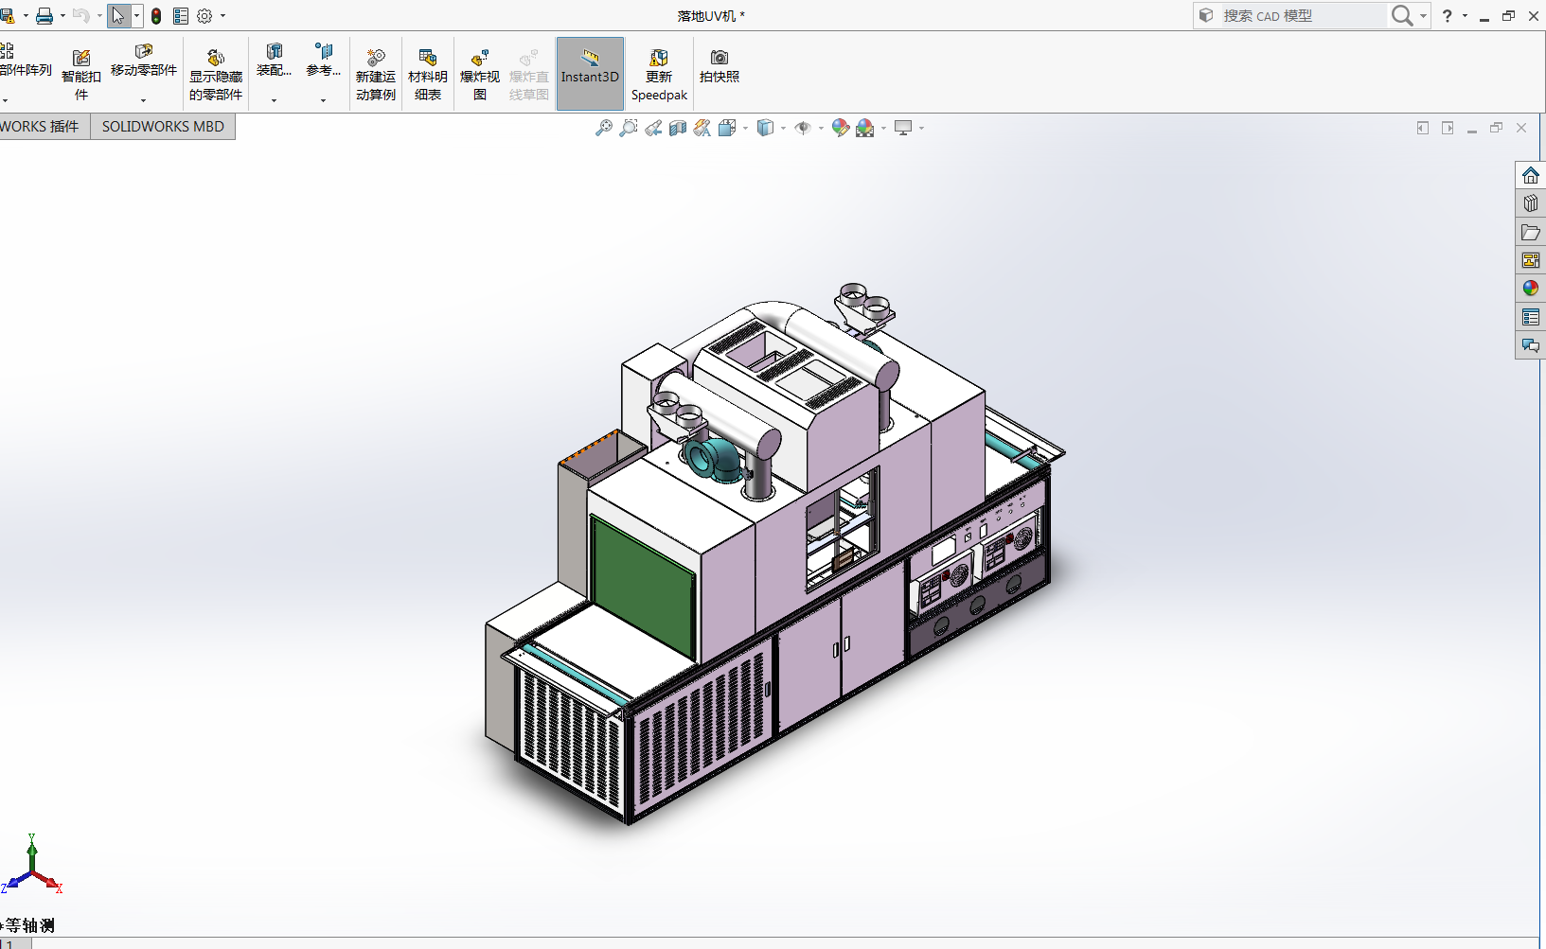Switch to the SOLIDWORKS 插件 tab
This screenshot has width=1546, height=949.
pos(38,126)
